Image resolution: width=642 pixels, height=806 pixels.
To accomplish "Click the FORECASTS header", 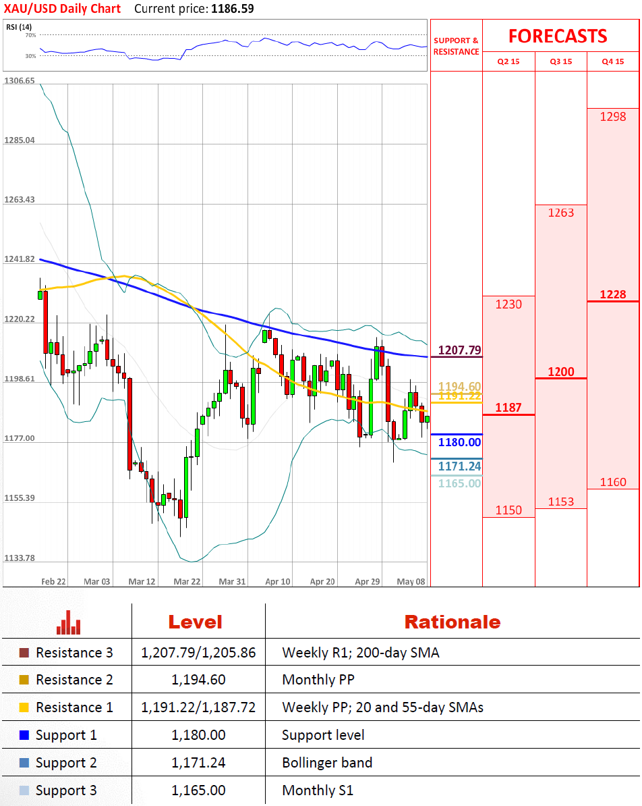I will click(x=558, y=36).
